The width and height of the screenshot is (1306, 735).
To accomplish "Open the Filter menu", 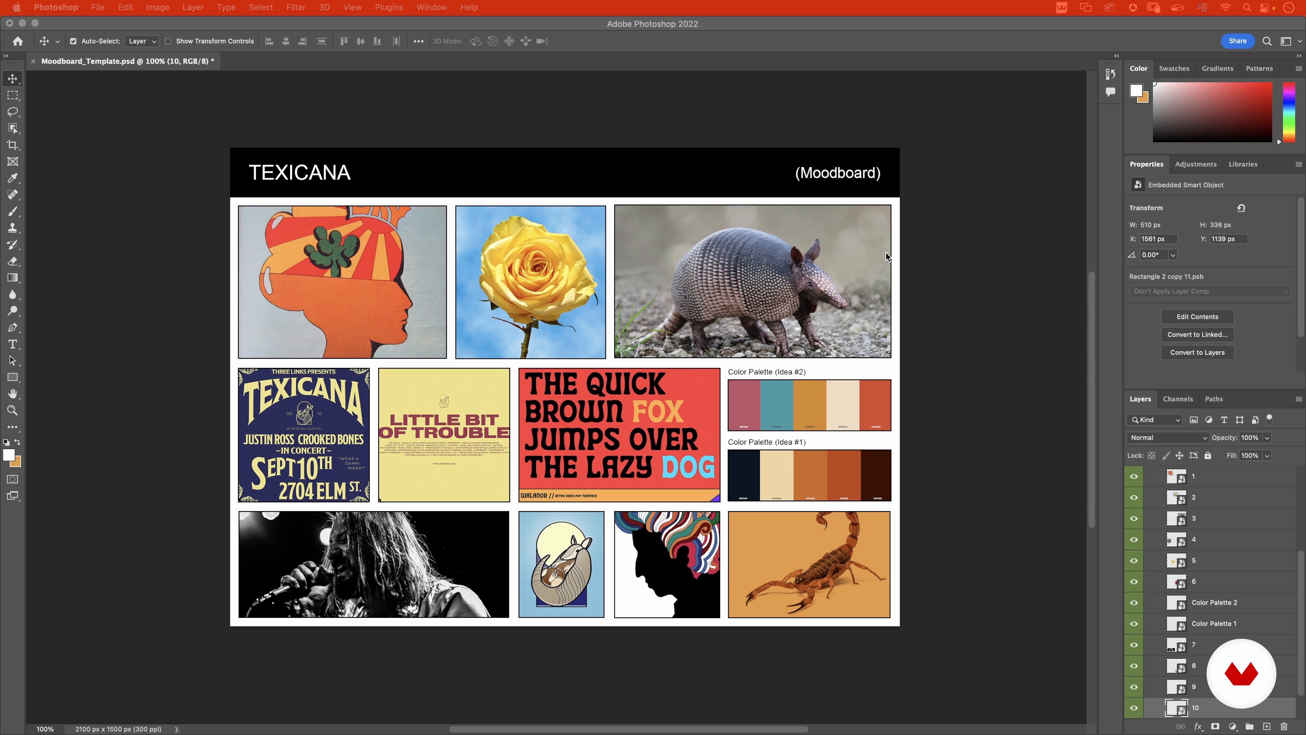I will (x=296, y=7).
